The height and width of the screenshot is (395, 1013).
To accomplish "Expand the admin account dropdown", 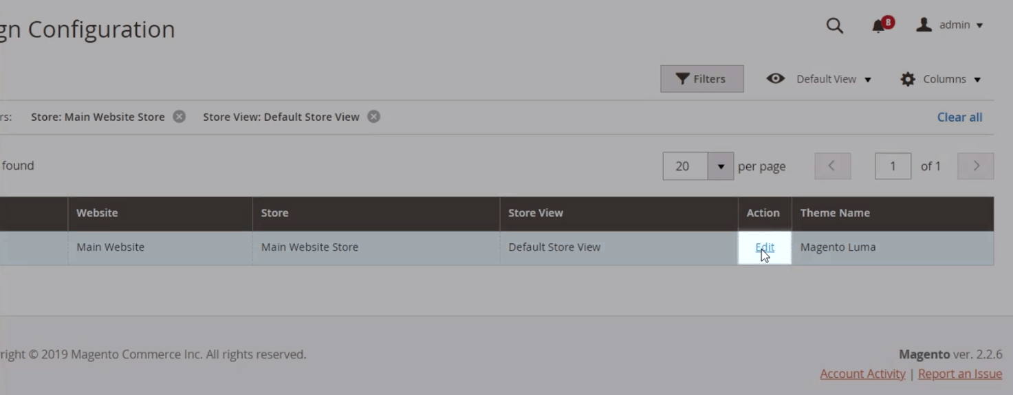I will 979,25.
